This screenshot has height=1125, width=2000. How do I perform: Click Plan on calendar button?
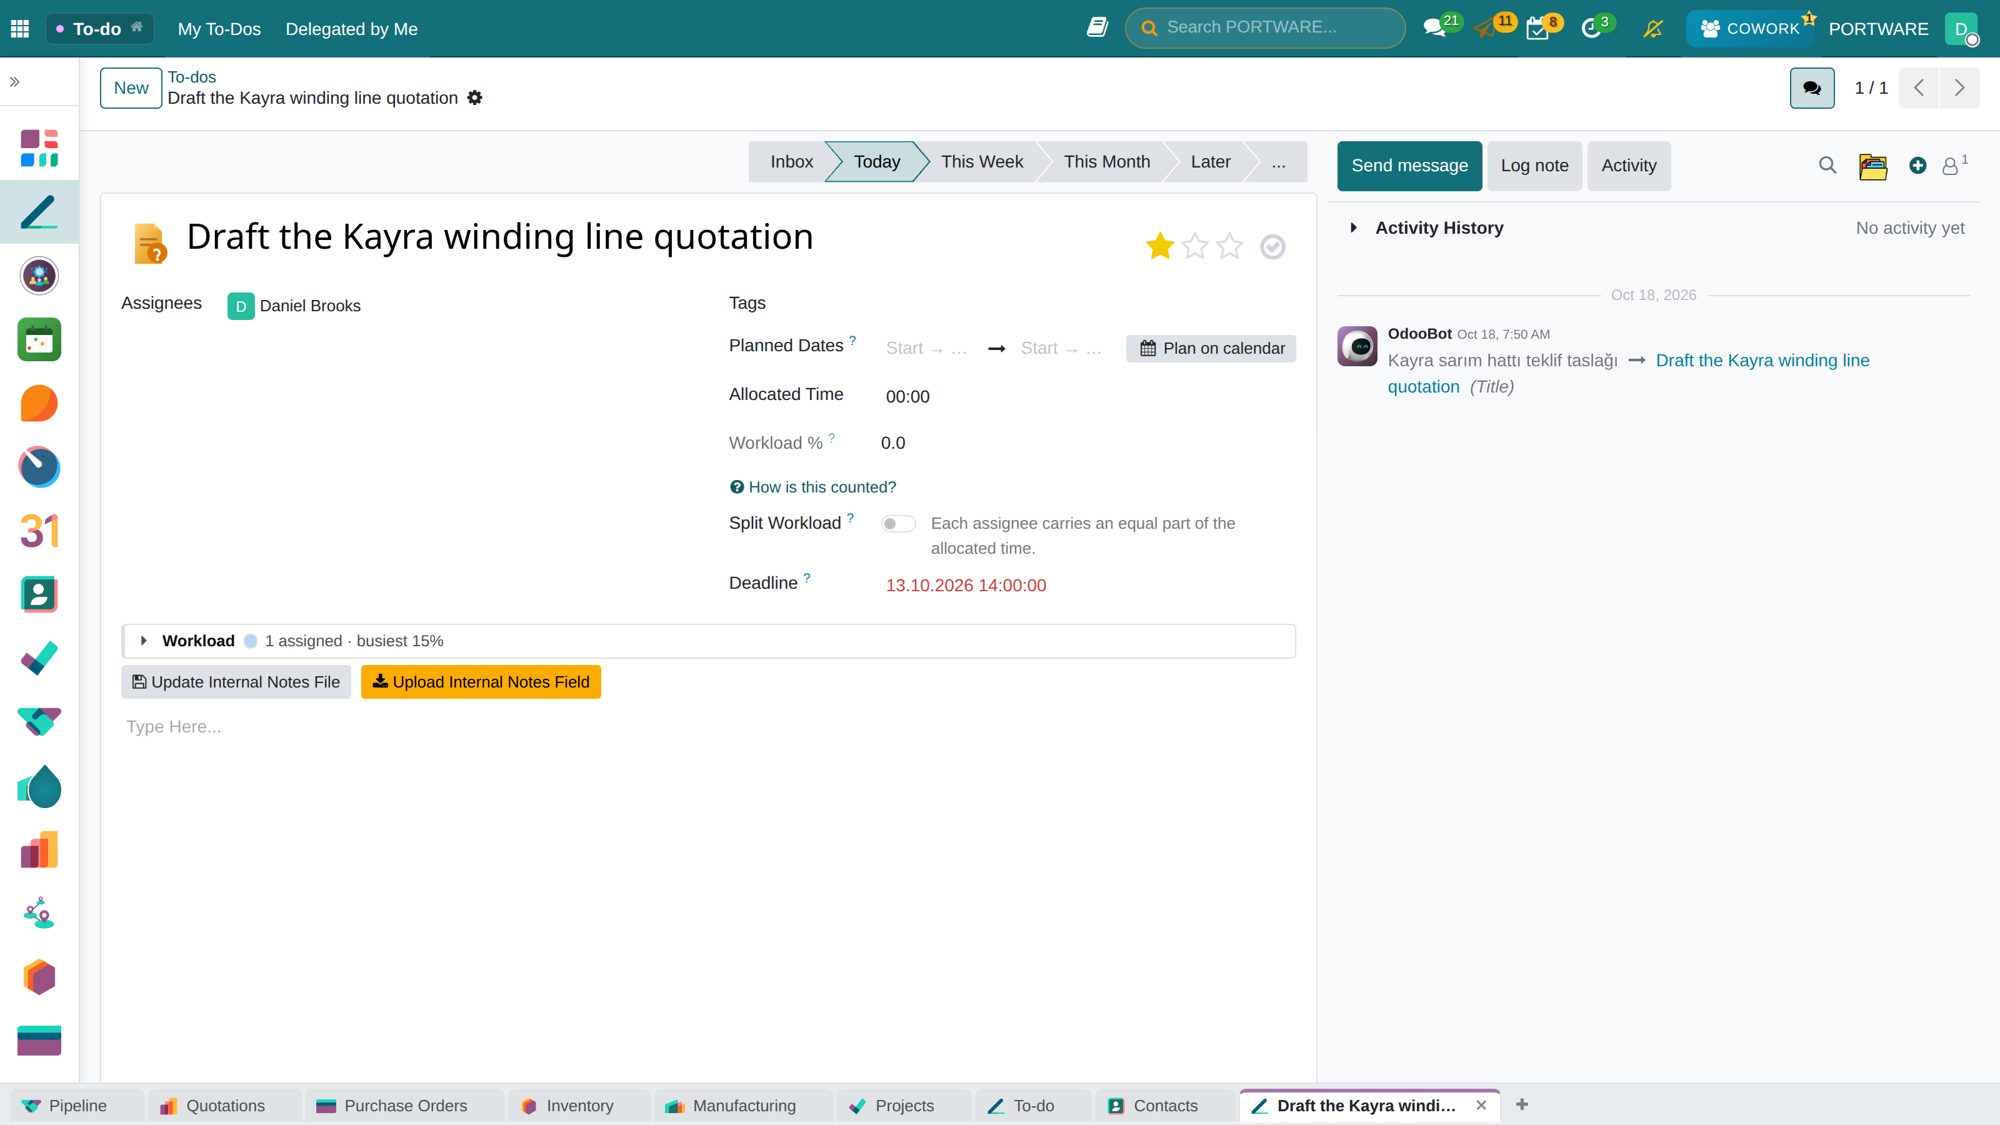click(1211, 348)
